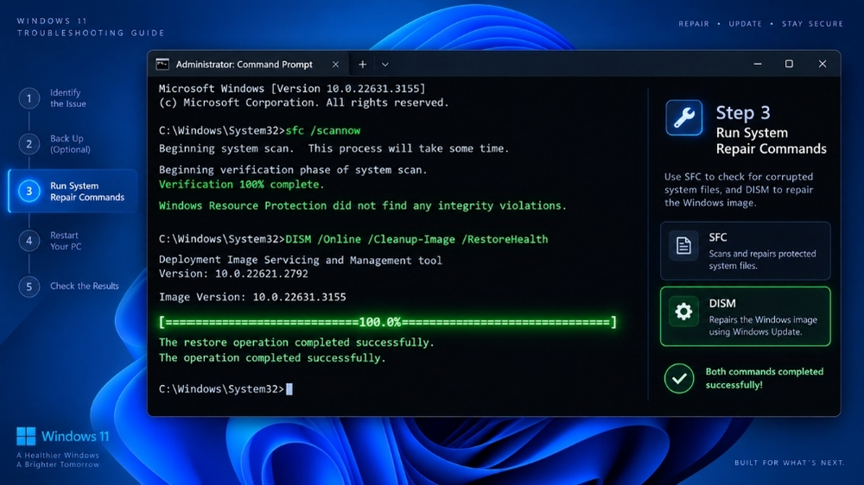This screenshot has width=864, height=485.
Task: Click 'Image Version: 10.0.22631.3155' line
Action: pos(252,297)
